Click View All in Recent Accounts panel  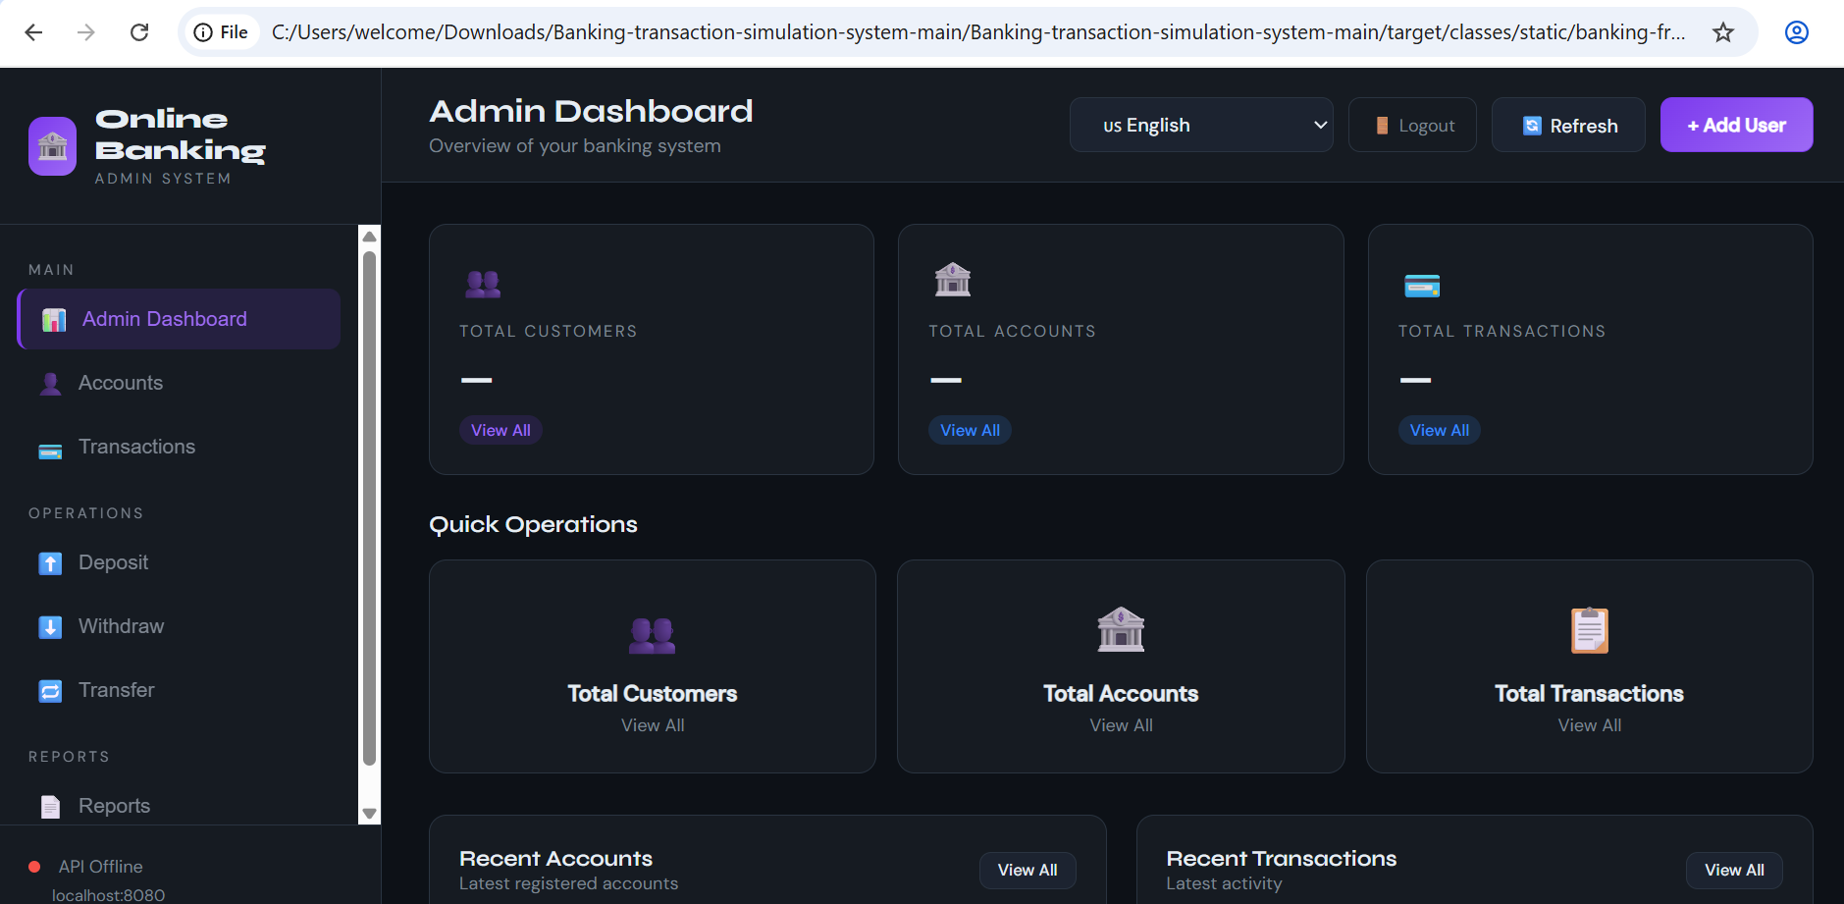1027,870
